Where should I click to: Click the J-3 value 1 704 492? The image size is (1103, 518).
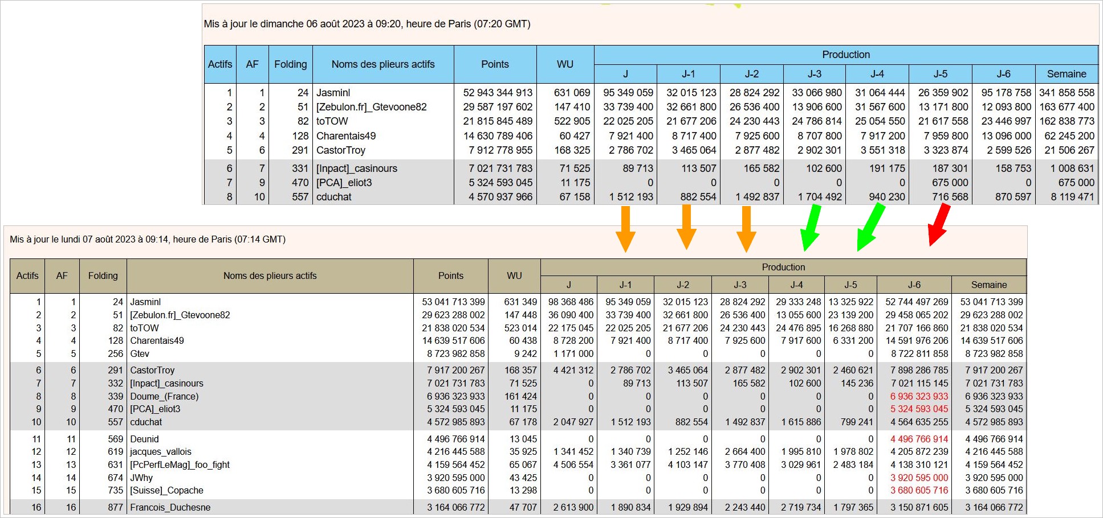[820, 196]
